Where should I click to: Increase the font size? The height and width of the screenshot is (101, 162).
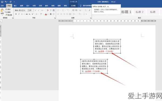click(x=36, y=10)
